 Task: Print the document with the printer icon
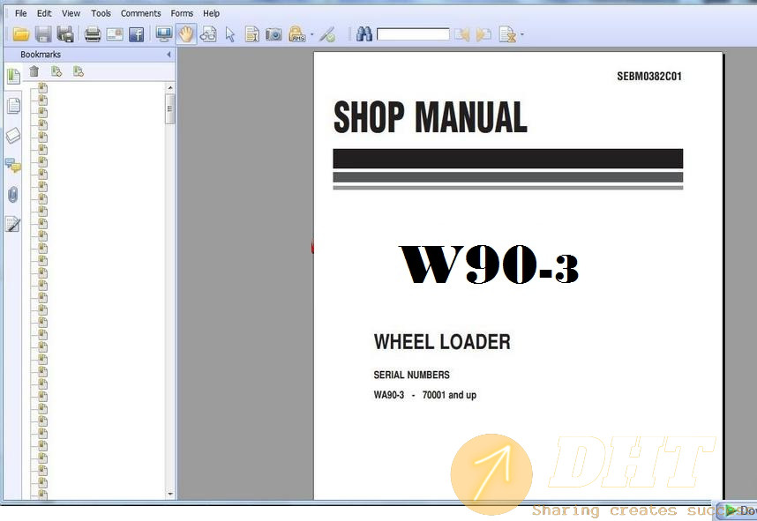(x=93, y=34)
